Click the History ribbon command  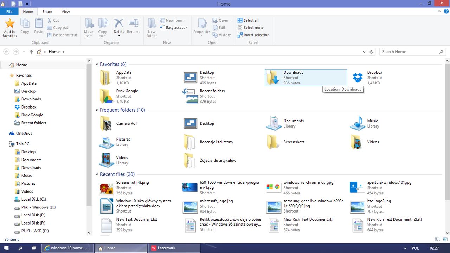click(221, 35)
